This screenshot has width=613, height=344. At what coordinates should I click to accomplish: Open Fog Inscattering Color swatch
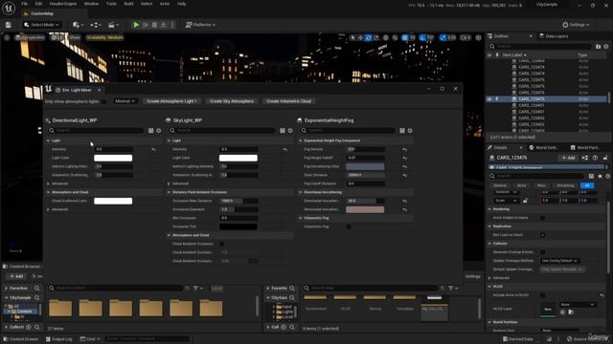pos(365,166)
